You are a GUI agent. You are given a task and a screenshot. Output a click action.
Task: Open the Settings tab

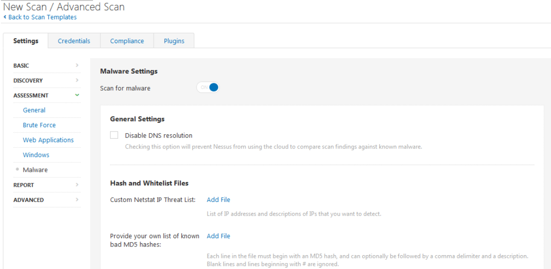coord(26,41)
